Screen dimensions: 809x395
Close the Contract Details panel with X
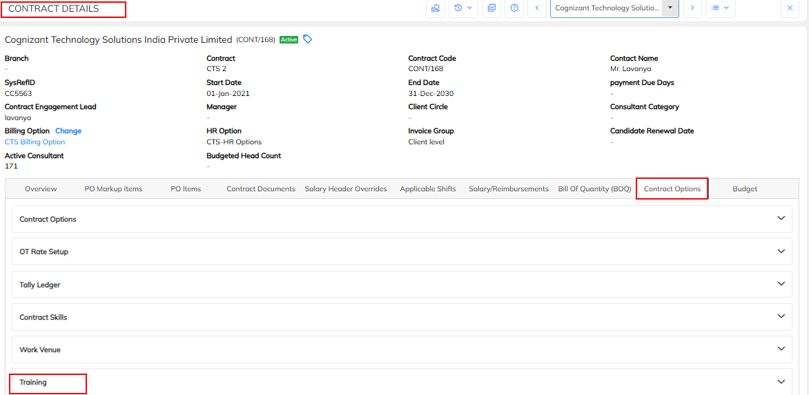coord(790,8)
